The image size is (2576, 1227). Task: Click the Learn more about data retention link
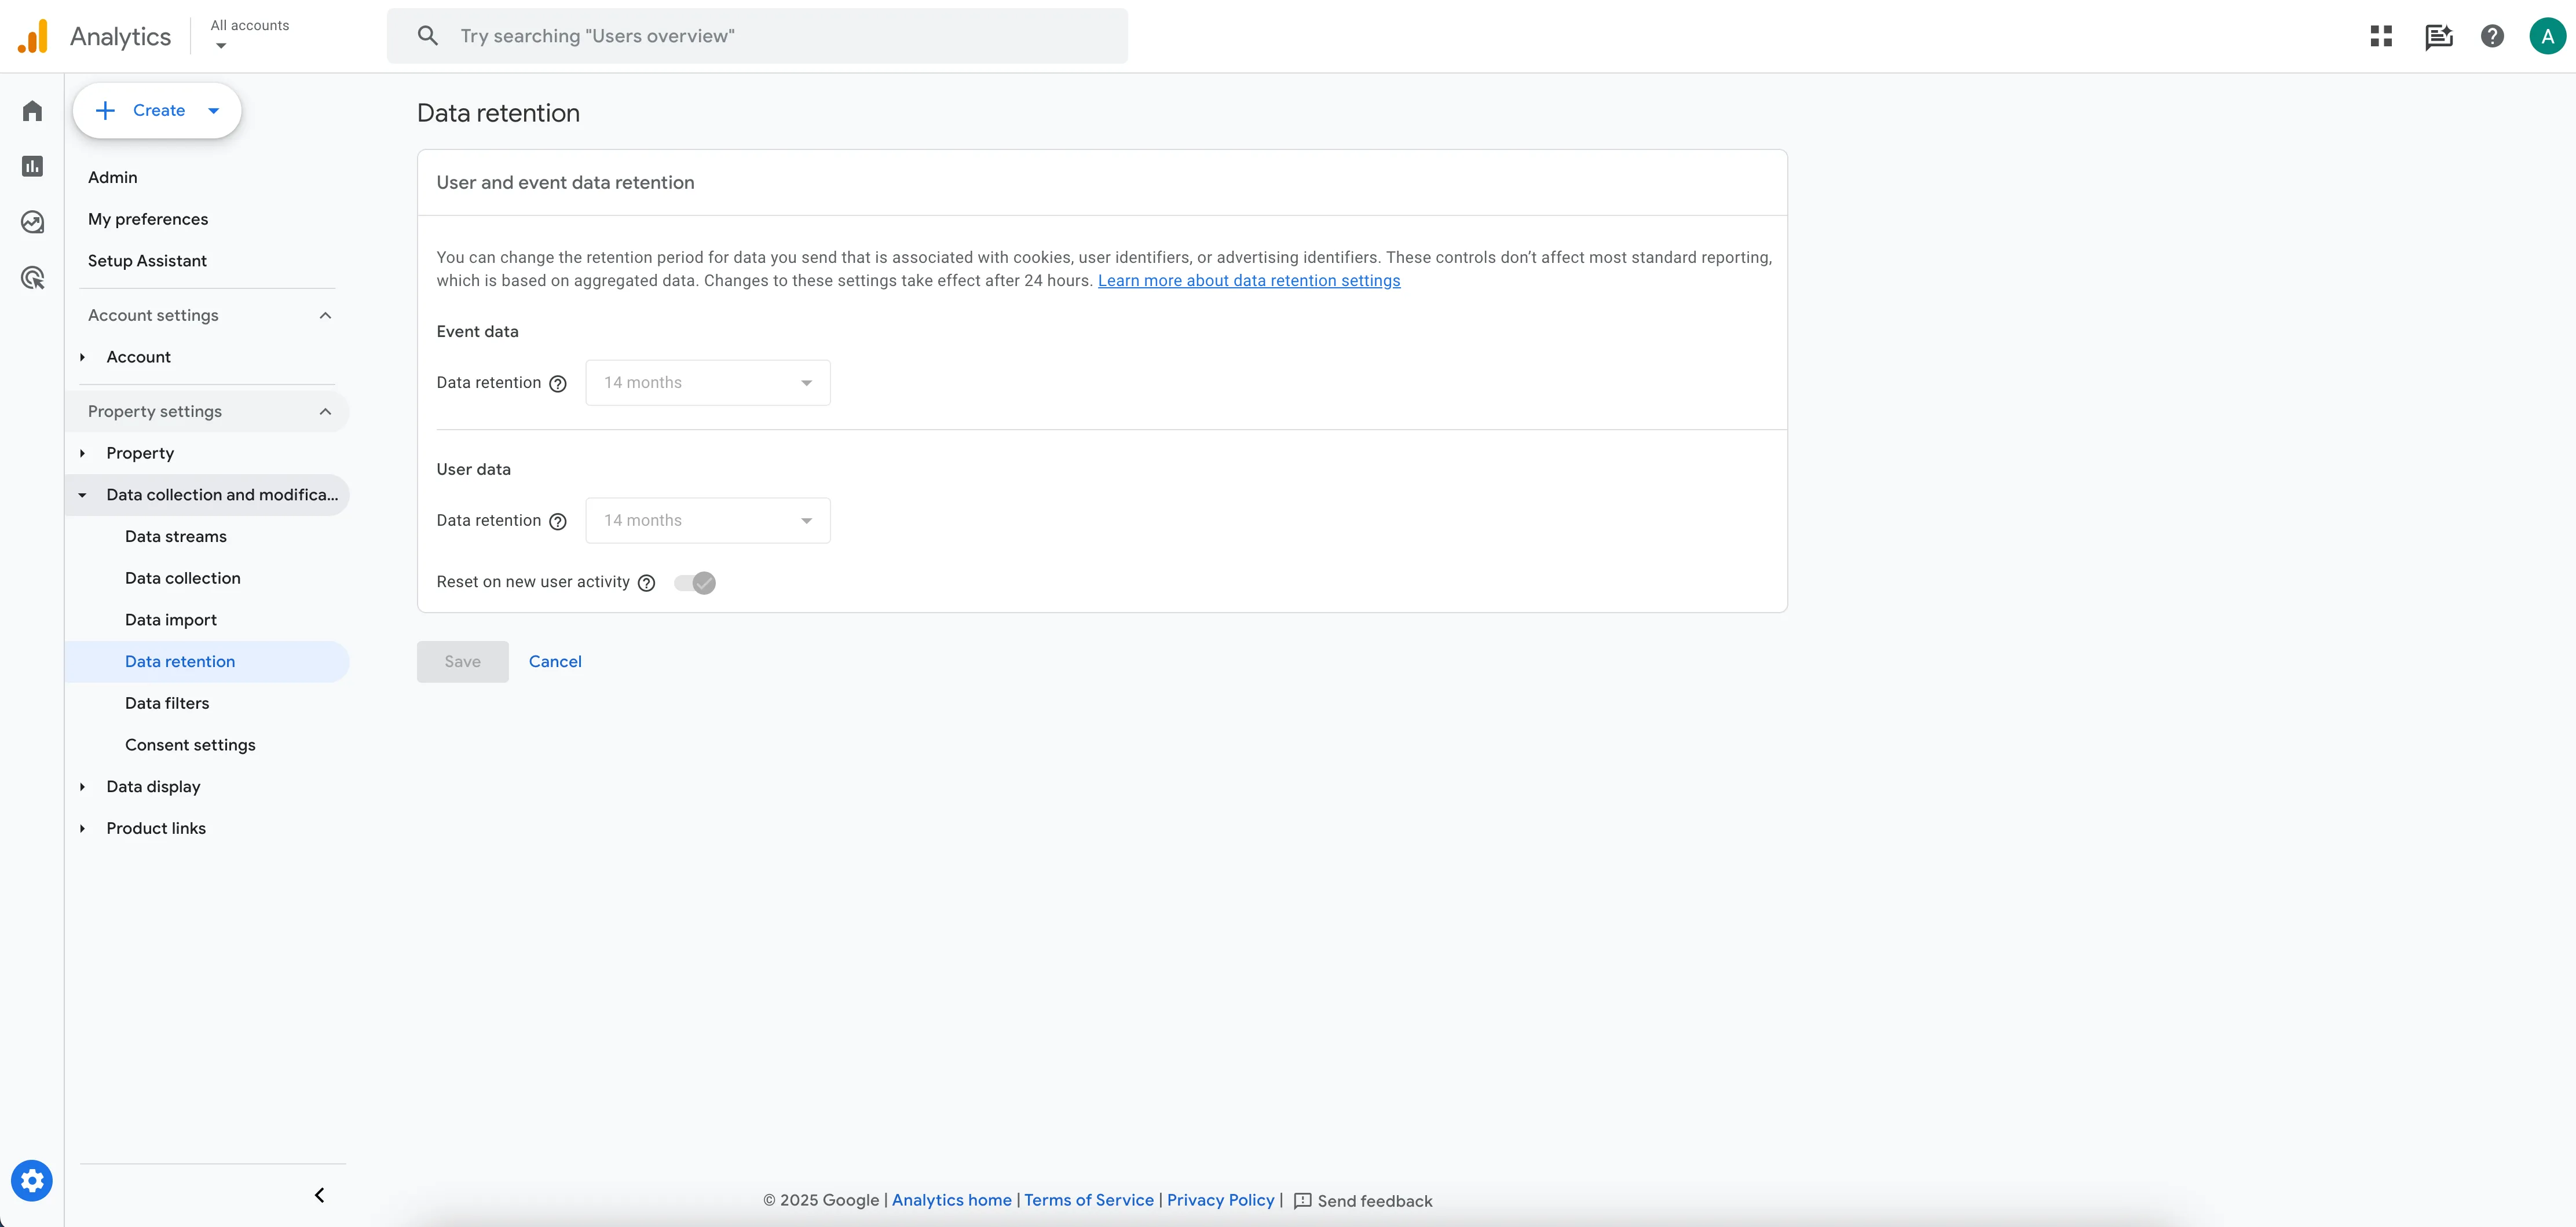[x=1249, y=281]
